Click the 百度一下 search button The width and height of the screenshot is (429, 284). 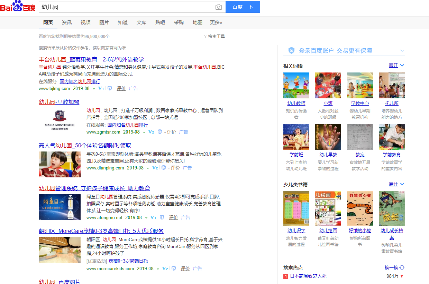click(243, 7)
